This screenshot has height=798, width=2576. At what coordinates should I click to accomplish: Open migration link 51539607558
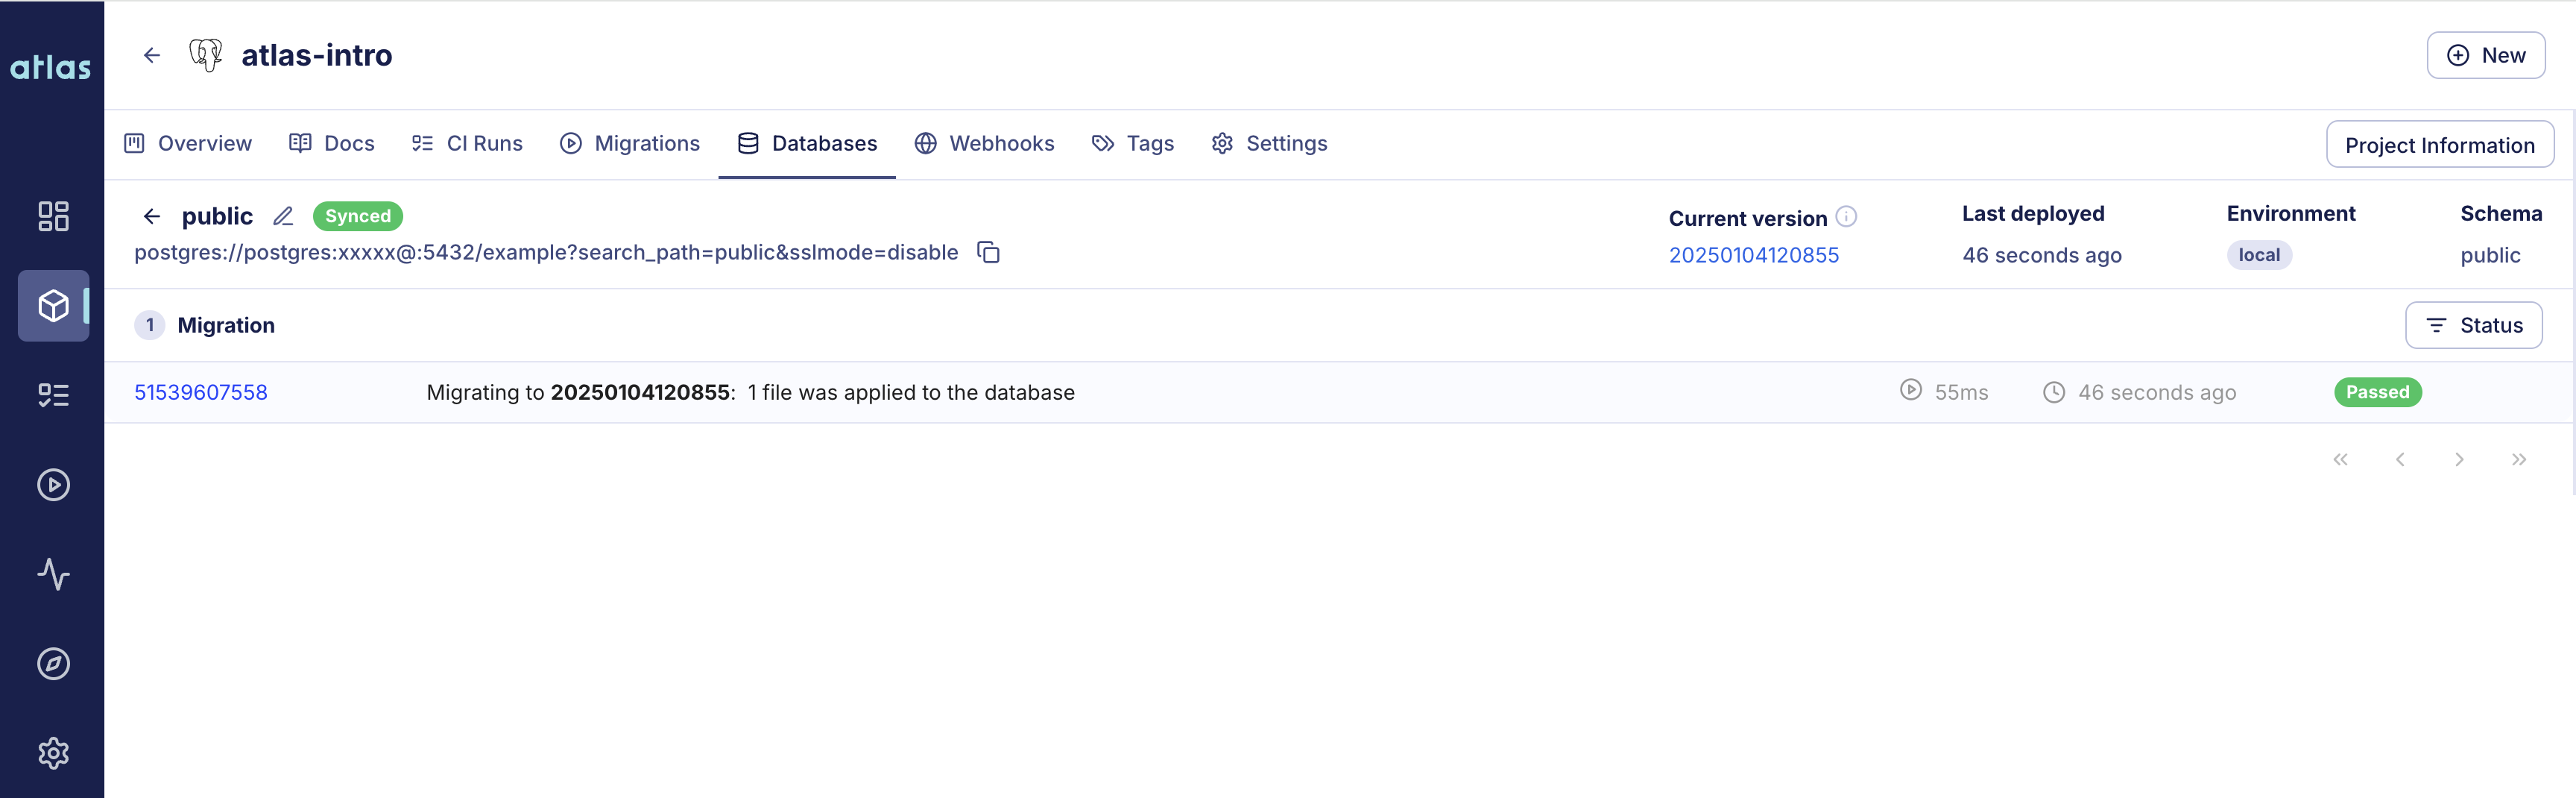pyautogui.click(x=200, y=392)
